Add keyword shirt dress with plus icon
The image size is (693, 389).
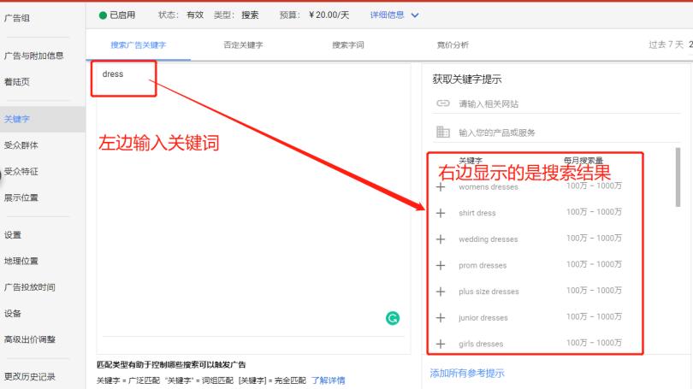441,213
